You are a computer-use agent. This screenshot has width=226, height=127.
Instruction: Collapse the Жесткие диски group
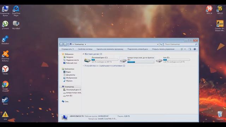(83, 54)
